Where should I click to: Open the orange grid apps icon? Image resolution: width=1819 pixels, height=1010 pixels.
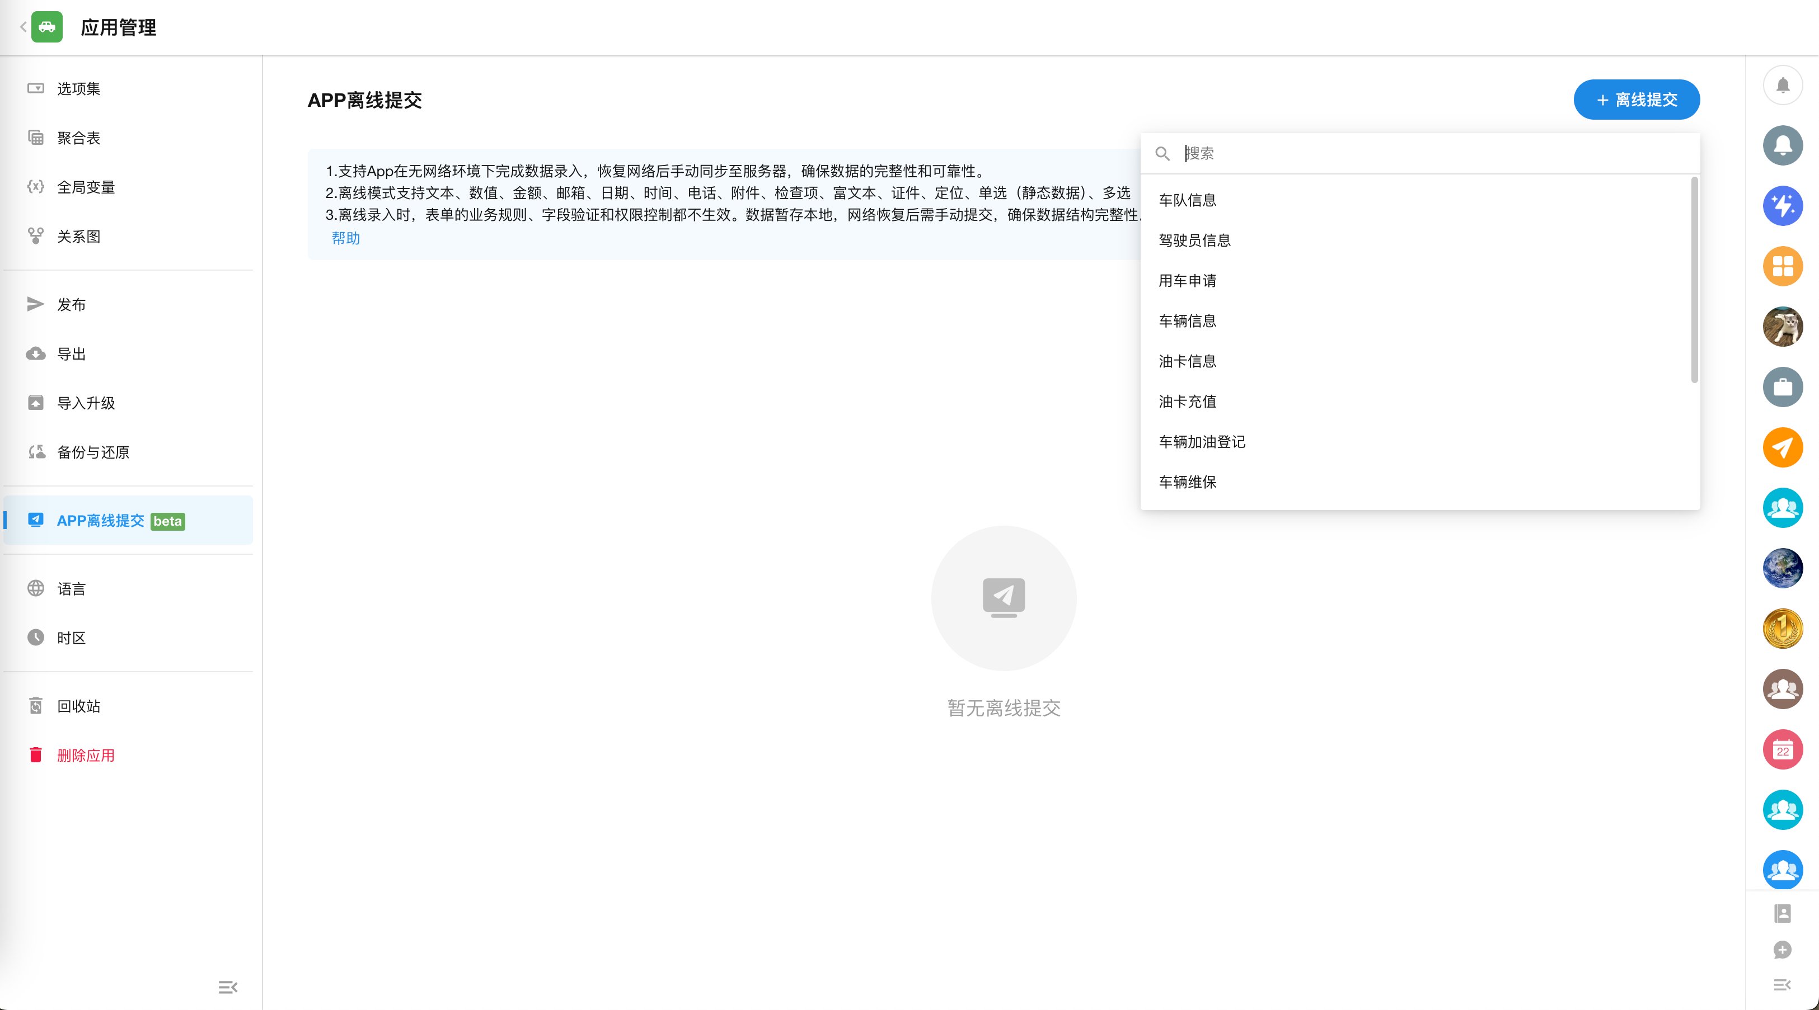pyautogui.click(x=1782, y=266)
